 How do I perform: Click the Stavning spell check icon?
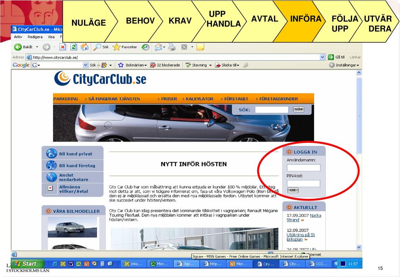click(x=189, y=65)
